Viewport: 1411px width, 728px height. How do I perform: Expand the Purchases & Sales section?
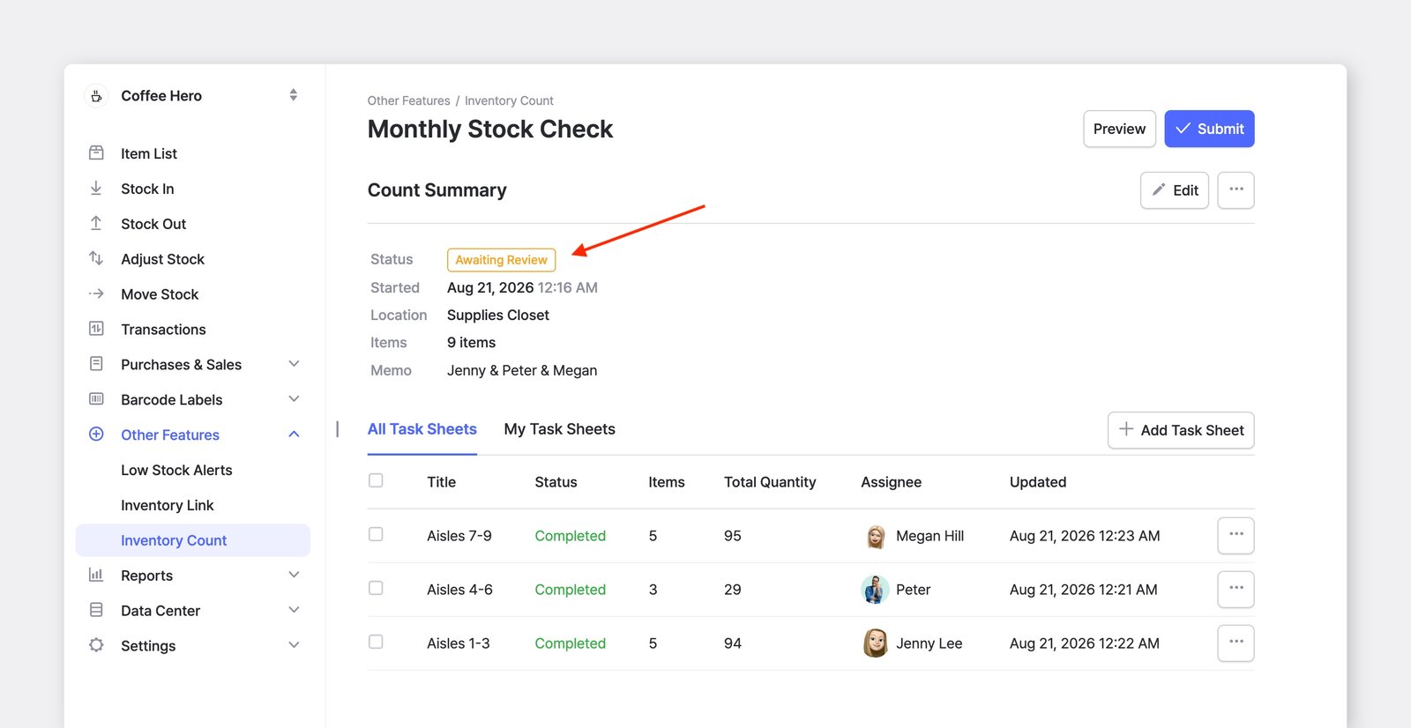294,364
